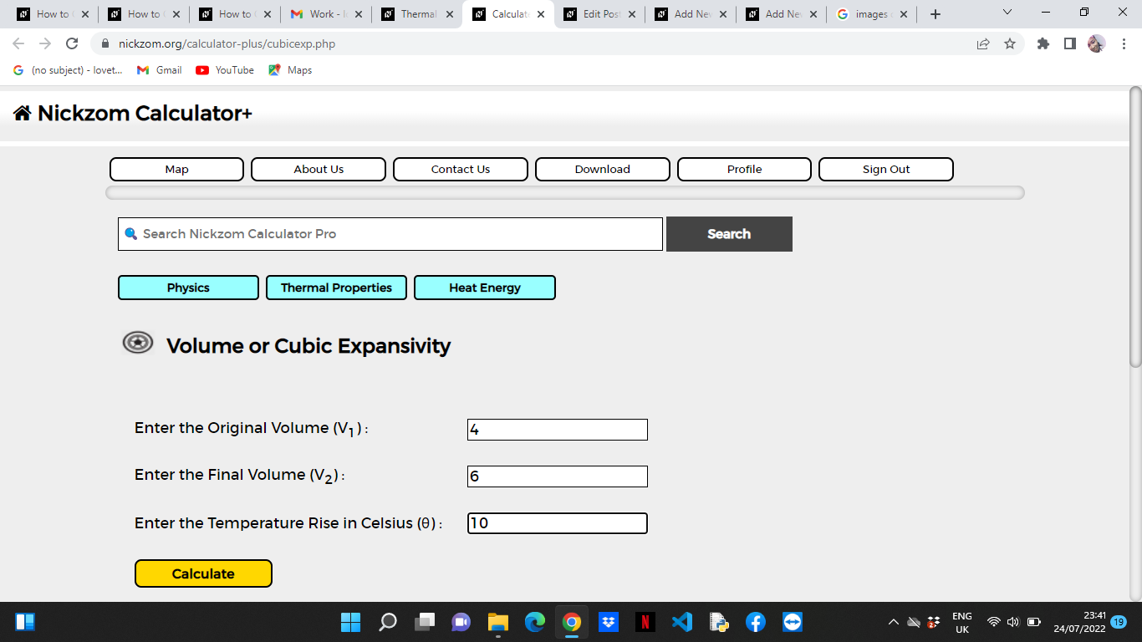Reload the page with the refresh icon

point(72,43)
